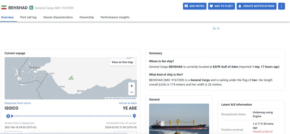Viewport: 290px width, 134px height.
Task: Click the estimated arrival time 2024-02-02 21:00
Action: (x=121, y=127)
